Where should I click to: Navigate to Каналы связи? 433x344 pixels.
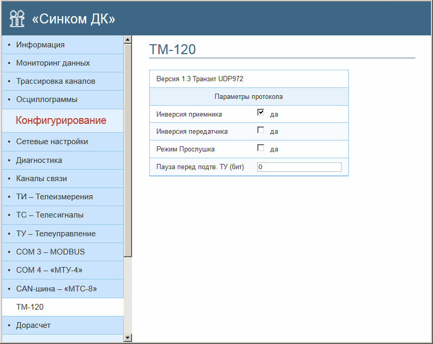pos(42,179)
